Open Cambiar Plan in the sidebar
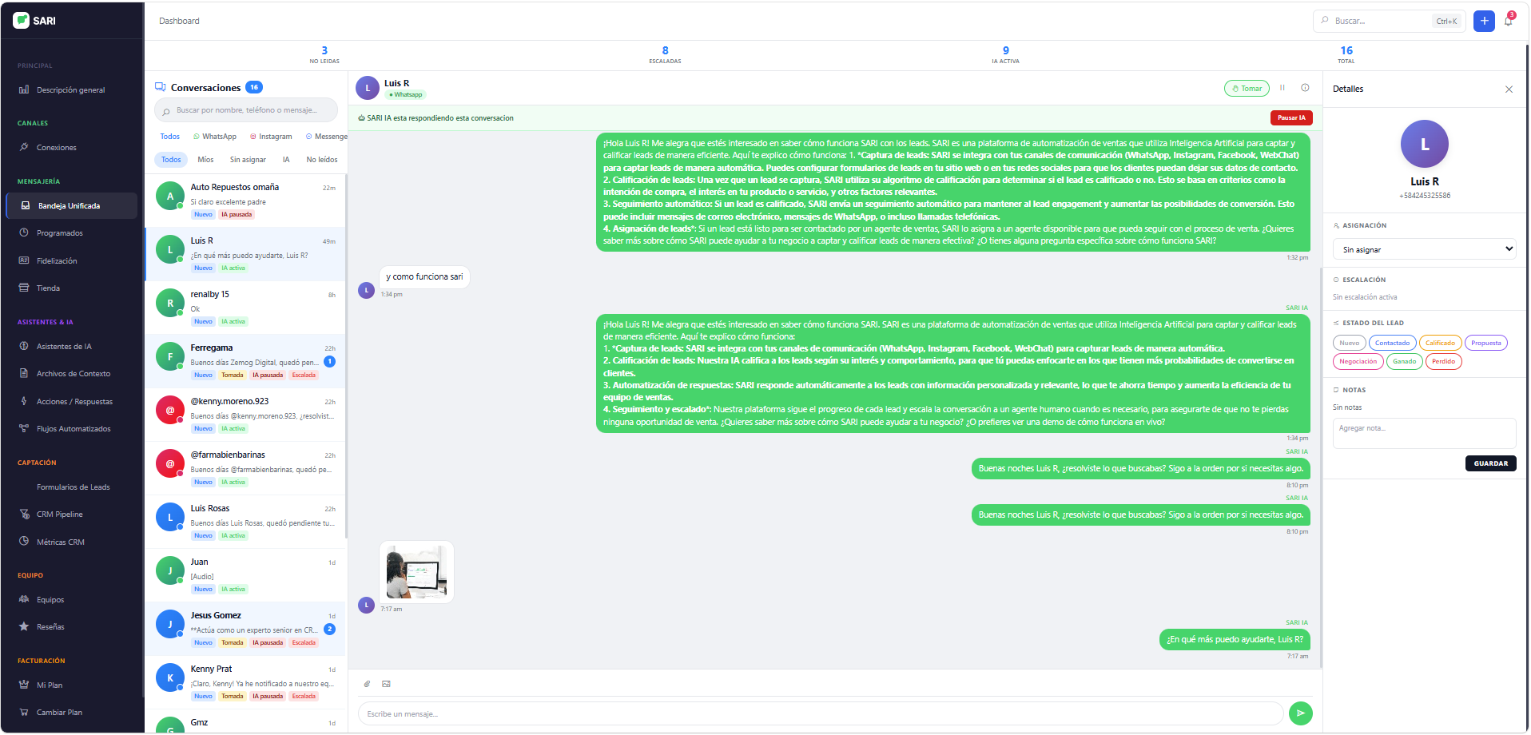Viewport: 1531px width, 735px height. click(59, 713)
